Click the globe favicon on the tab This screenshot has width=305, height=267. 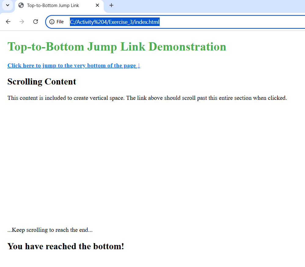(21, 5)
